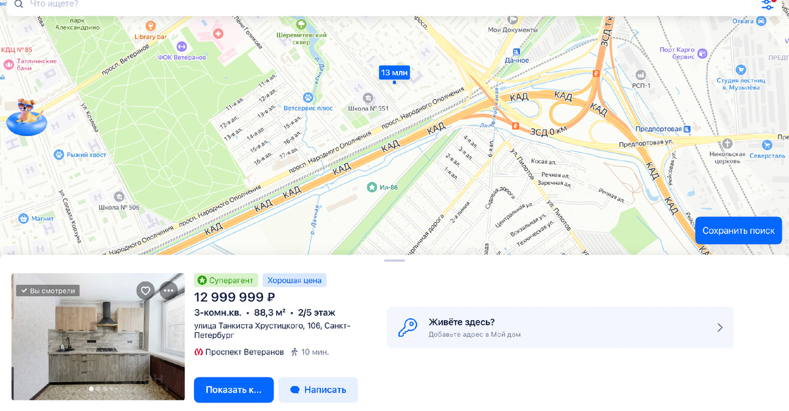Viewport: 789px width, 411px height.
Task: Click the ФОК Ветеранов fitness icon
Action: pos(182,46)
